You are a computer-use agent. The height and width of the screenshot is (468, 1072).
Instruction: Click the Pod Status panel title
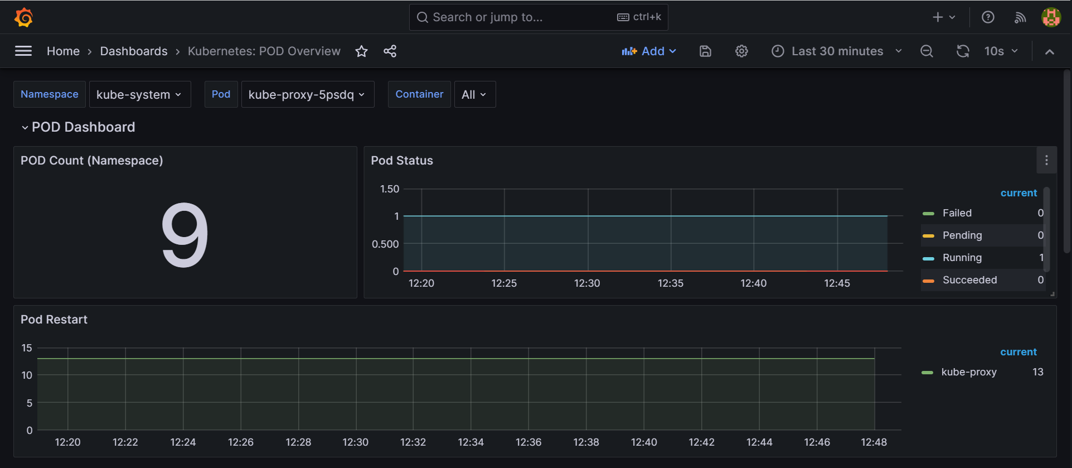[x=402, y=161]
